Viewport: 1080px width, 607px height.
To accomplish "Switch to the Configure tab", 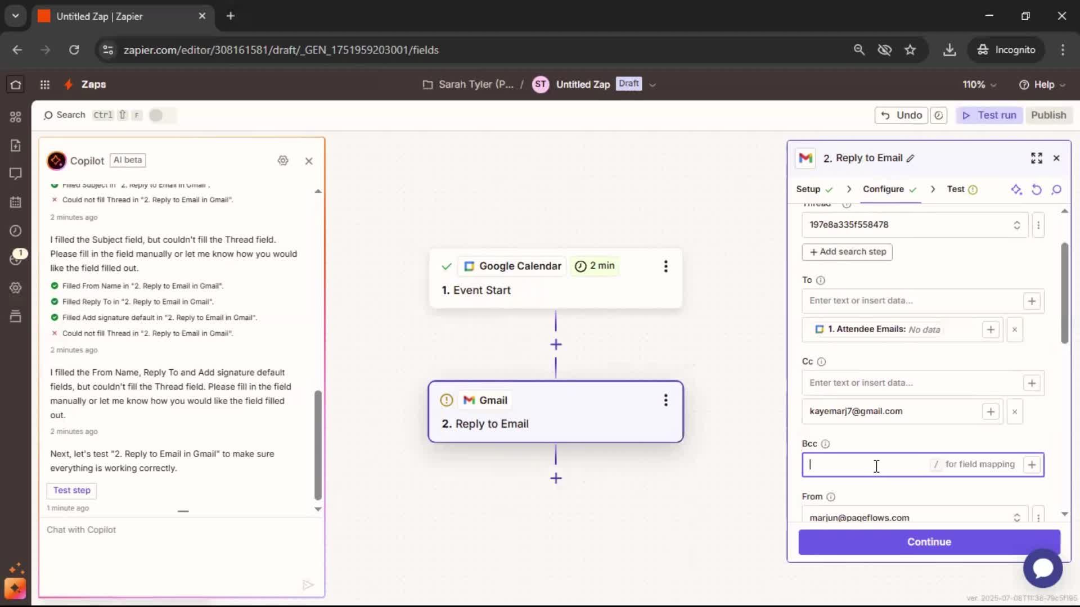I will point(890,189).
